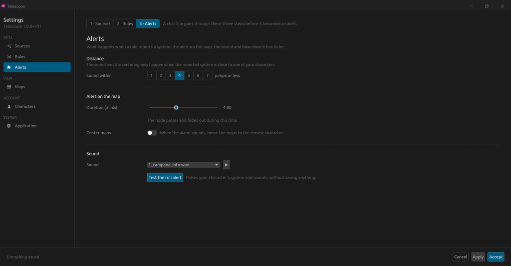The width and height of the screenshot is (511, 266).
Task: Open the 1_campana_info.wav sound dropdown
Action: click(x=184, y=165)
